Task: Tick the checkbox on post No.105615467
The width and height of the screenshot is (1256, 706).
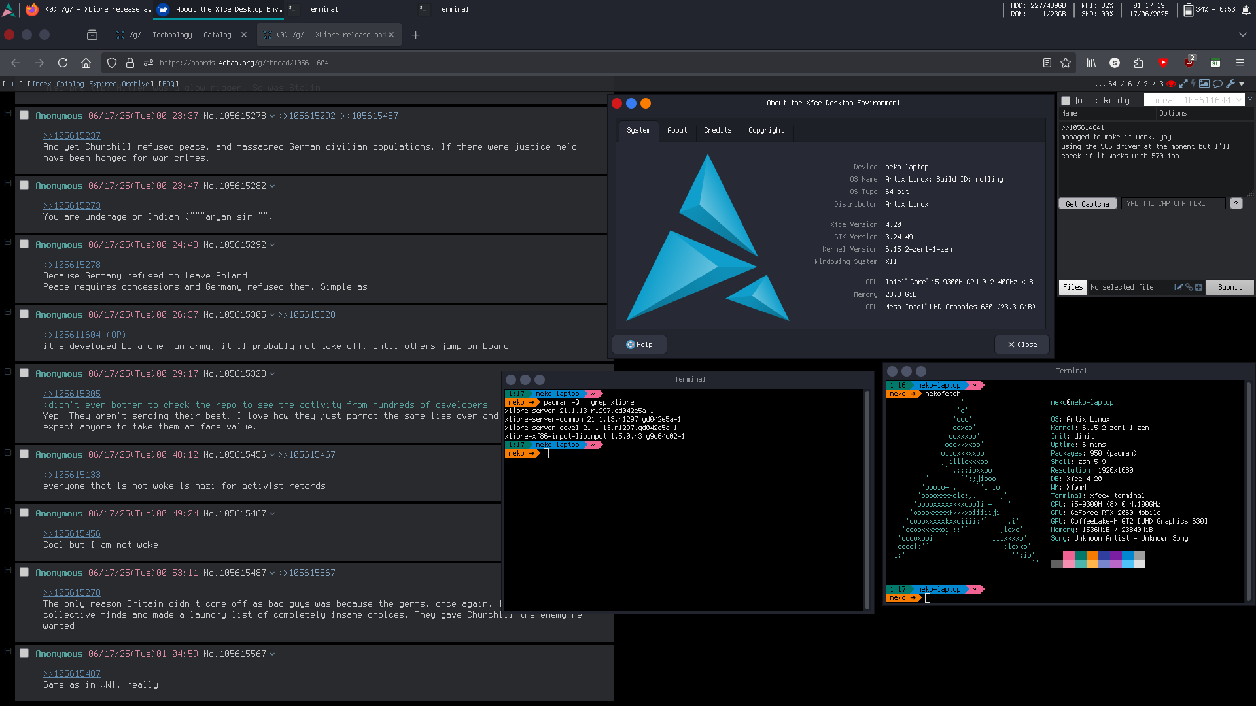Action: tap(24, 513)
